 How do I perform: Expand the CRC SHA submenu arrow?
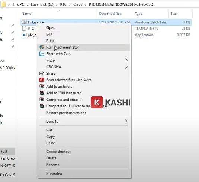(x=126, y=67)
